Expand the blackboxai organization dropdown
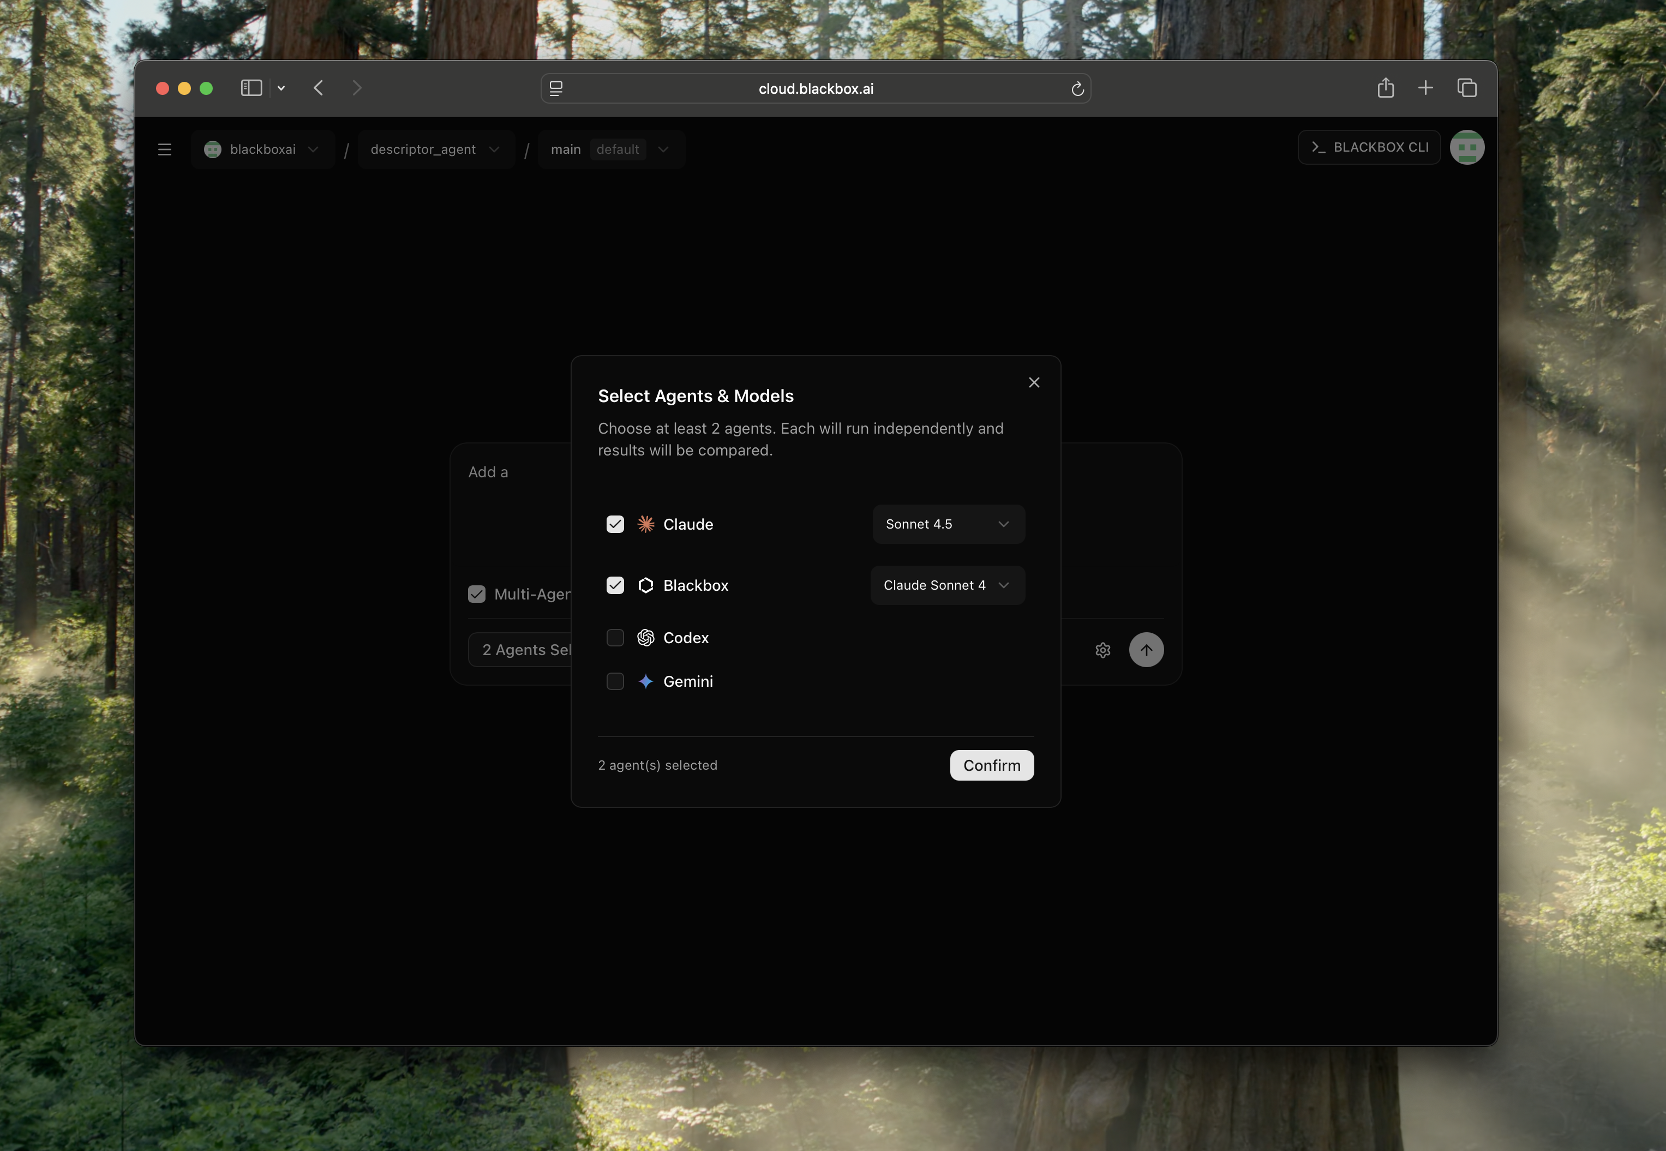The height and width of the screenshot is (1151, 1666). [262, 149]
